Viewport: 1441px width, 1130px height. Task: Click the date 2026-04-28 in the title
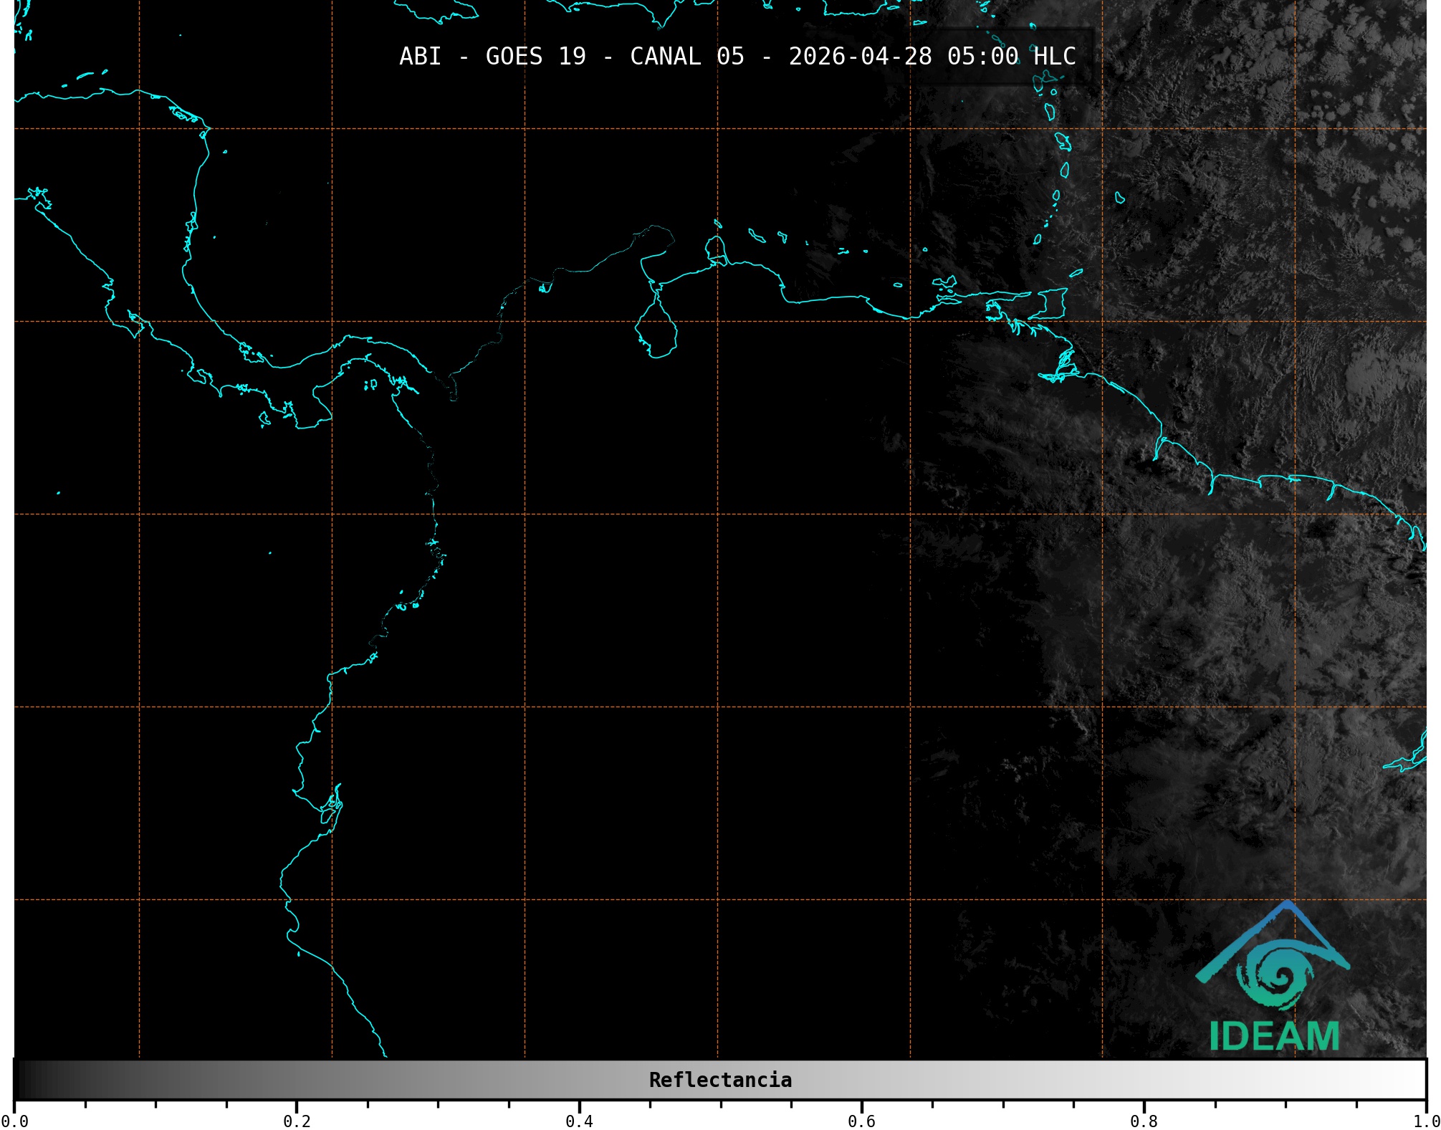(x=860, y=56)
